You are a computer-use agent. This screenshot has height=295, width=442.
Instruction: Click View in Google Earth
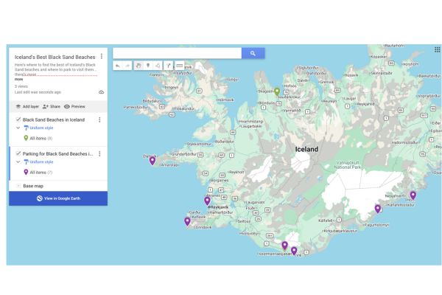(x=58, y=198)
